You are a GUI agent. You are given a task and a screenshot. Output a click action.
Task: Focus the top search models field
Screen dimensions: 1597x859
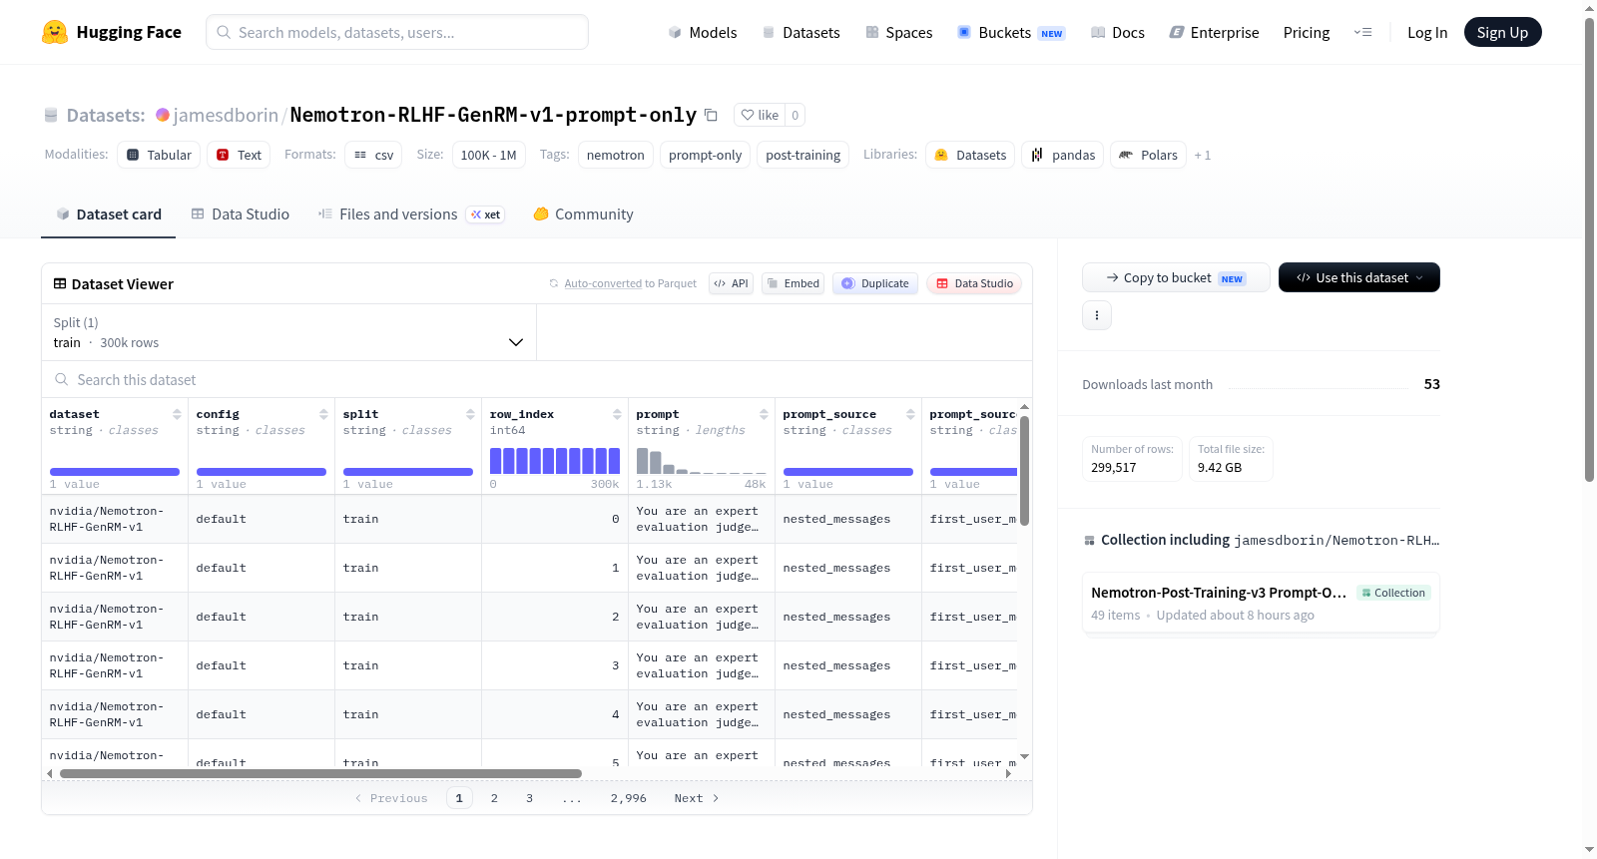tap(397, 32)
